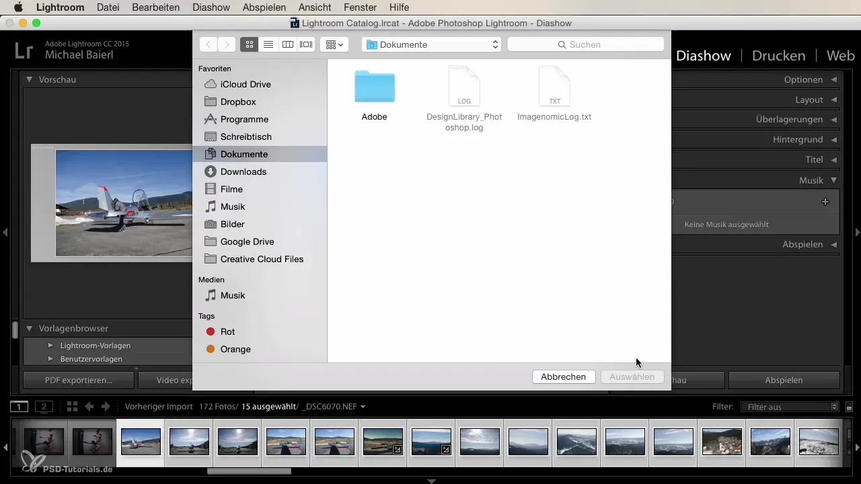Viewport: 861px width, 484px height.
Task: Select the Diashow module tab
Action: pos(704,56)
